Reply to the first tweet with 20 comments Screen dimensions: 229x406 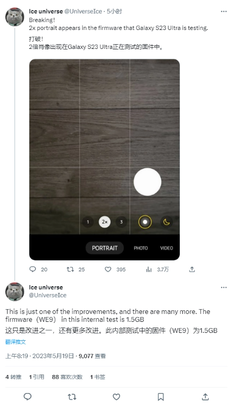click(x=38, y=269)
